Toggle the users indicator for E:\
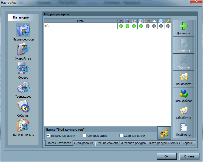Viewport: 203px width, 162px height. point(168,26)
